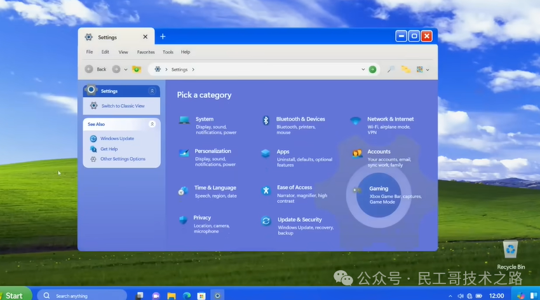Select the Settings tab
This screenshot has height=300, width=540.
pos(116,36)
